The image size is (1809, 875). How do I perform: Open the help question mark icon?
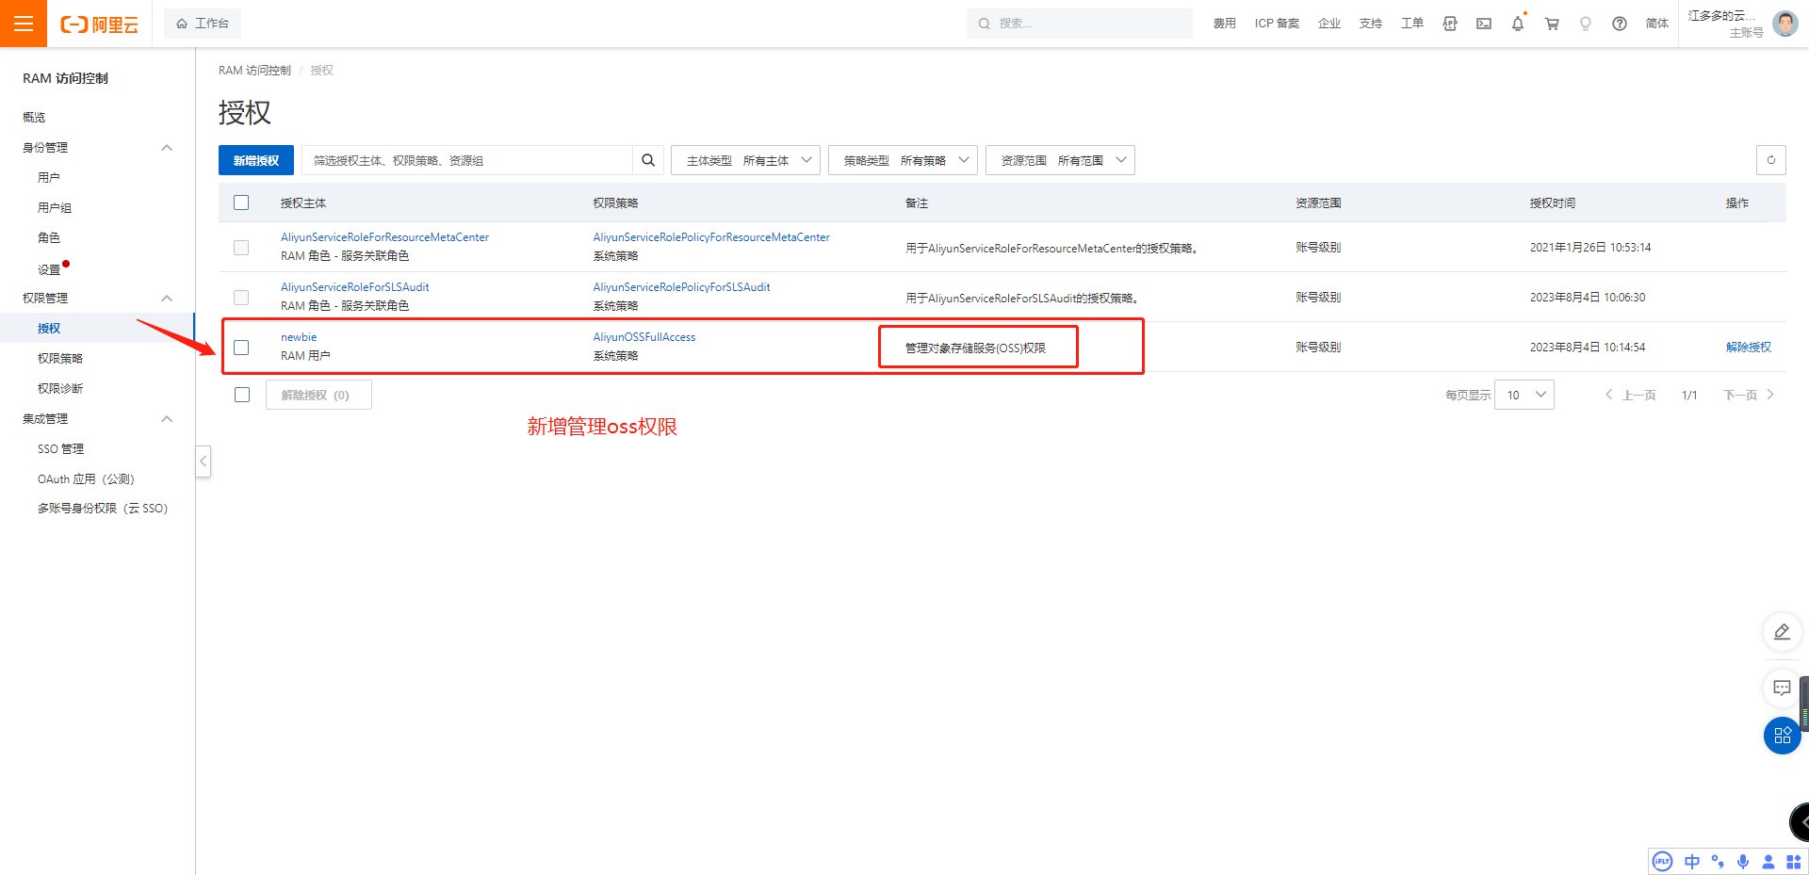tap(1620, 24)
